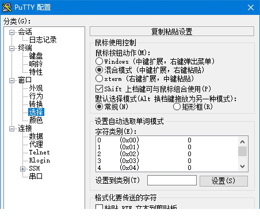
Task: Collapse the 连接 tree node
Action: click(12, 129)
